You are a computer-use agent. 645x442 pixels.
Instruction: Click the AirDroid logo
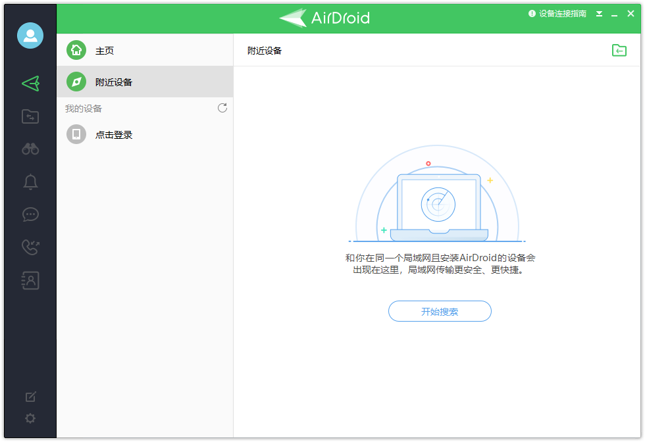(324, 18)
